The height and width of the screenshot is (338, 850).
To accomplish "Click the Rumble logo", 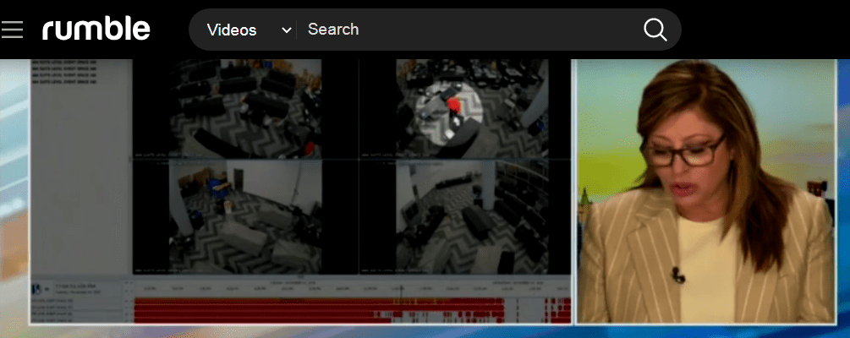I will (96, 30).
